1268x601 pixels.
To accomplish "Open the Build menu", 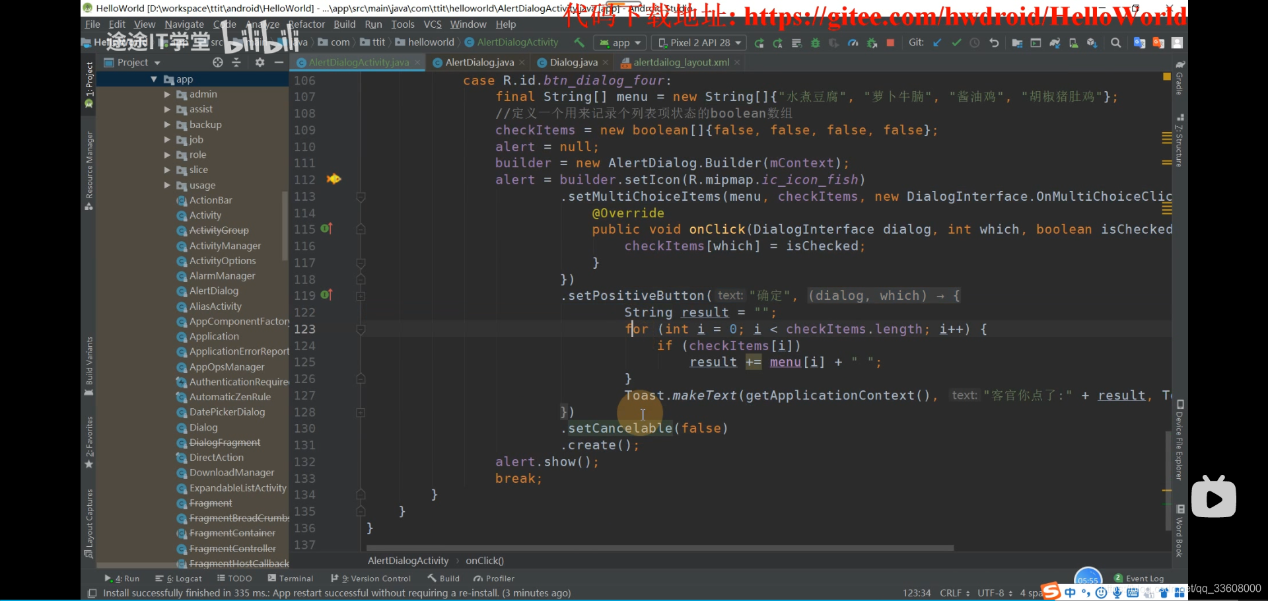I will [345, 24].
